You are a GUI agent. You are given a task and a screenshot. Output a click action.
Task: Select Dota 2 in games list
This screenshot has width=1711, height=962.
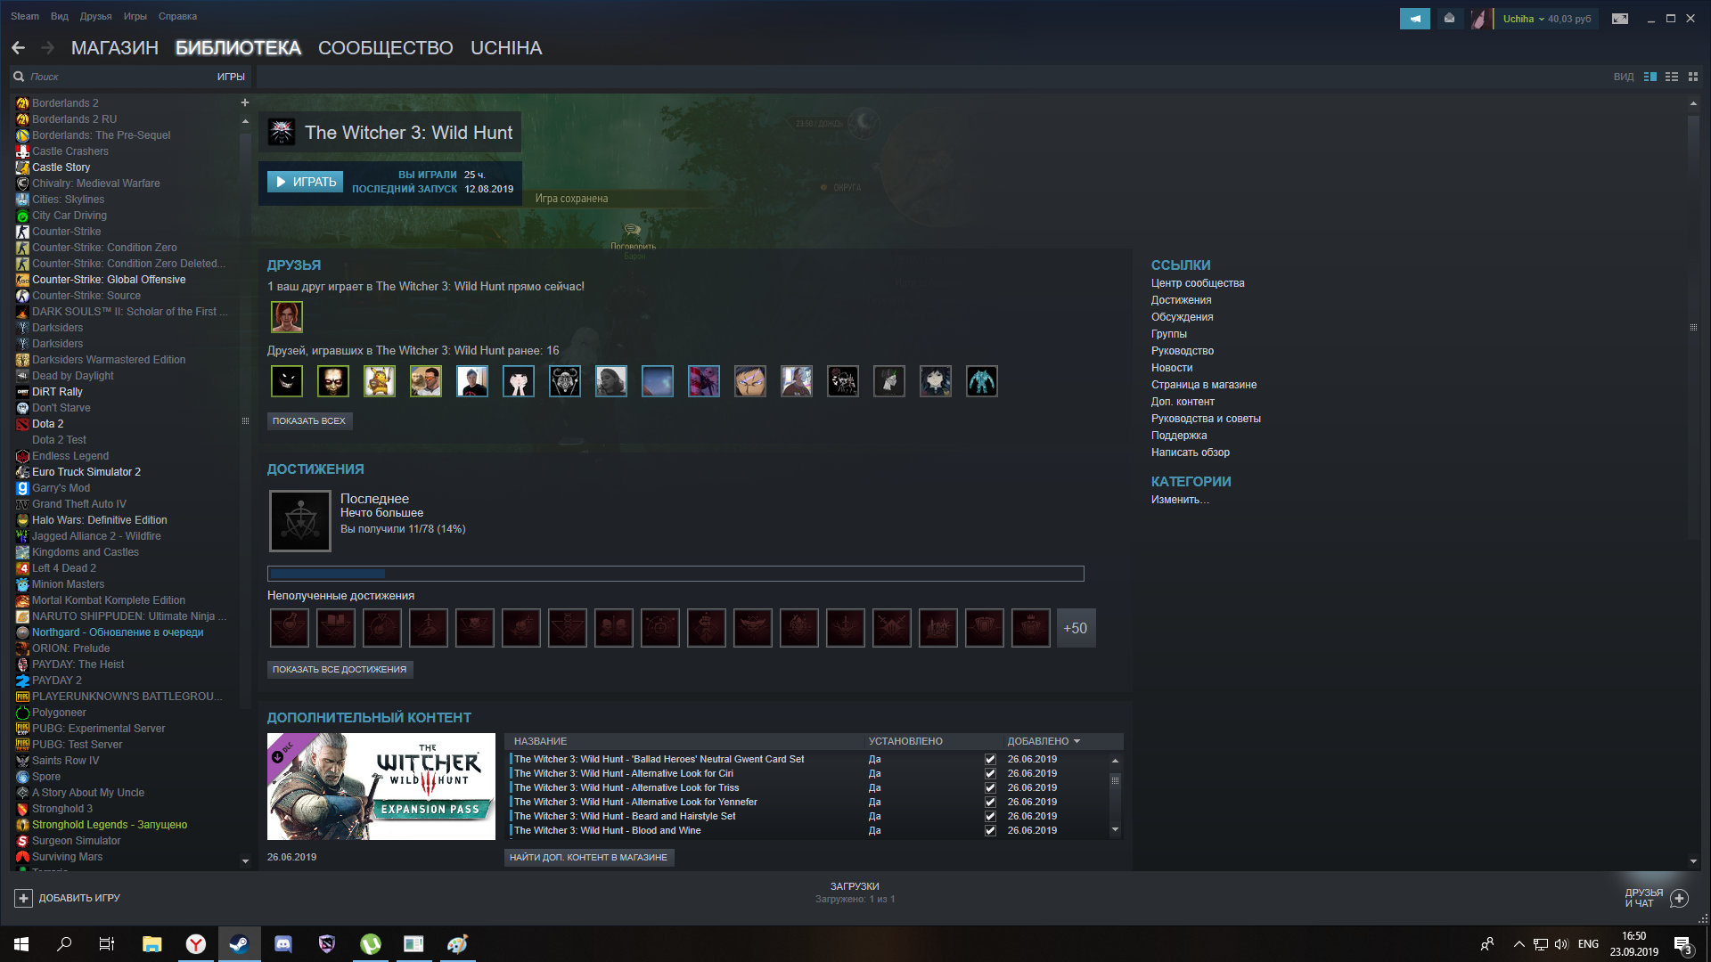[47, 424]
